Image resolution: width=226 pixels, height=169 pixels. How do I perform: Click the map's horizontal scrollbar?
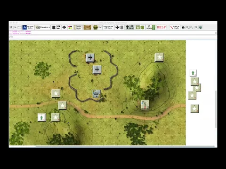125,146
